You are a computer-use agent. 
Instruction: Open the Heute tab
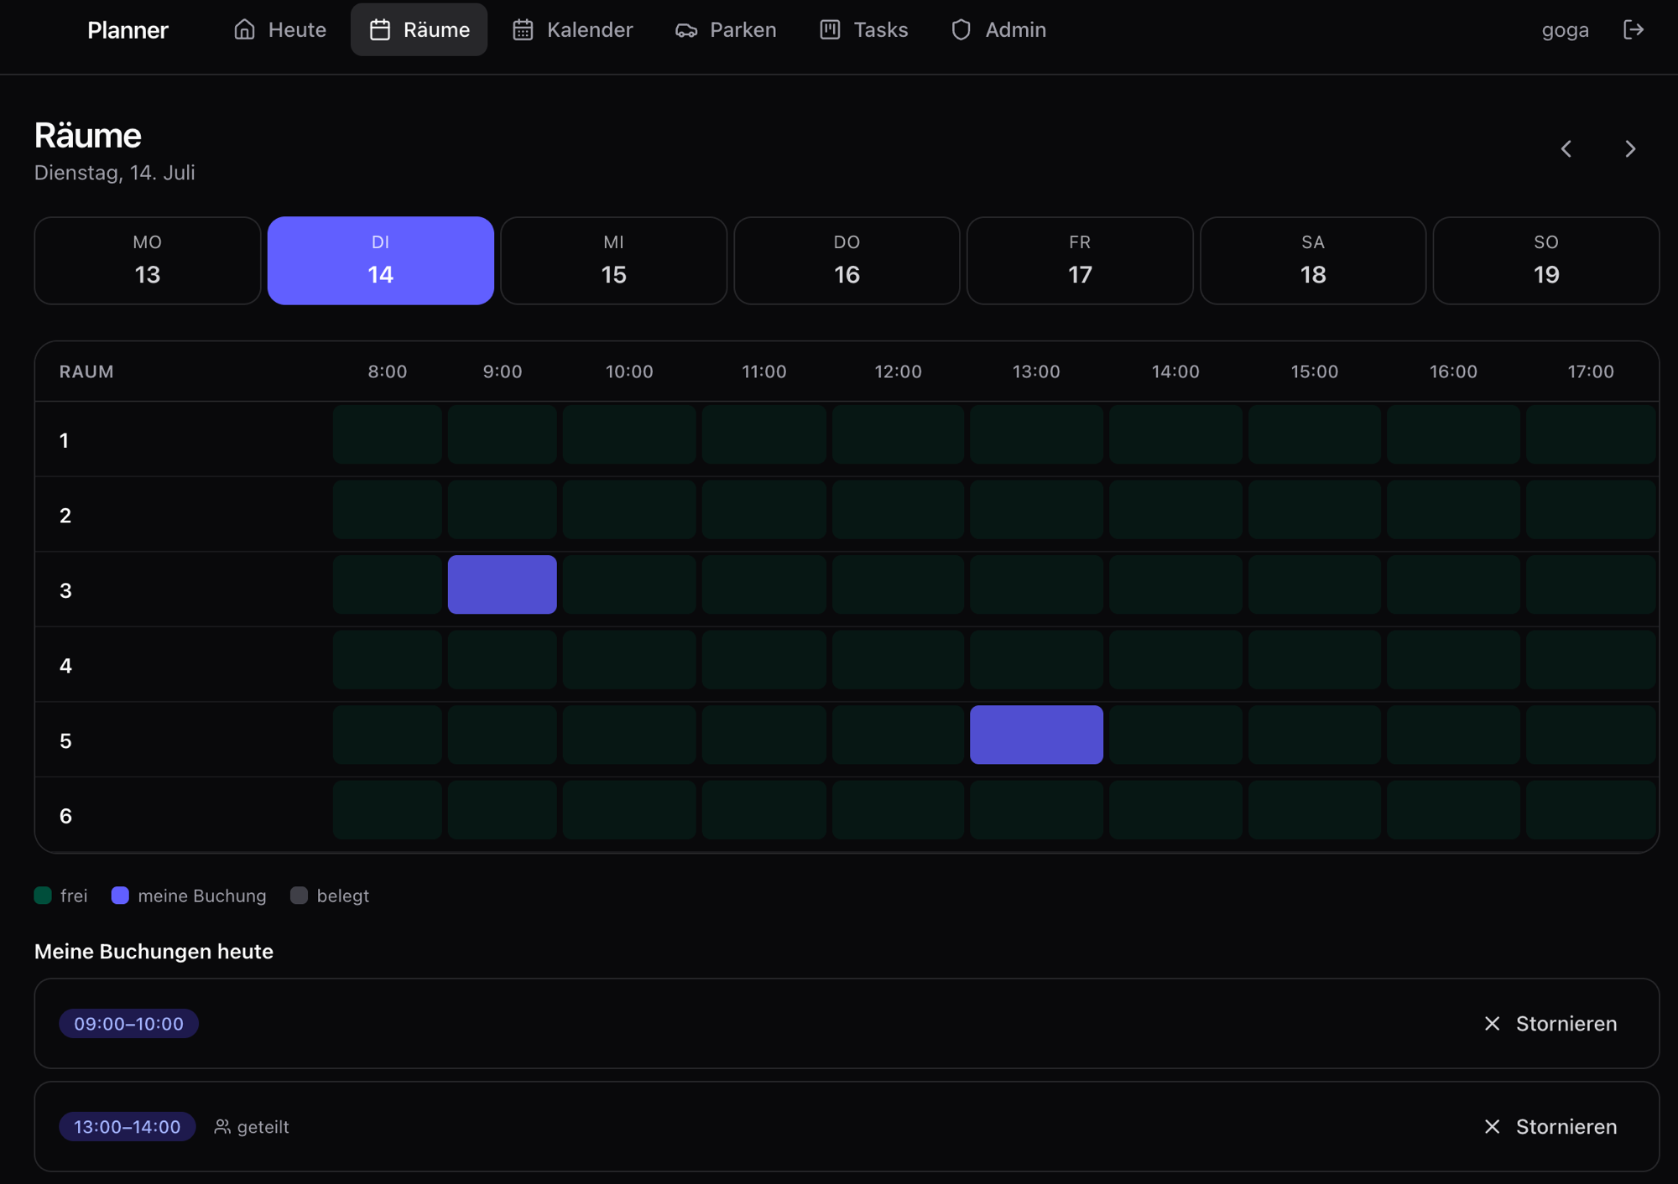[279, 30]
